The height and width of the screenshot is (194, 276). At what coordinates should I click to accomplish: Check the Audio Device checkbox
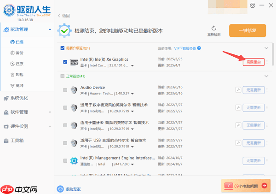[x=65, y=90]
